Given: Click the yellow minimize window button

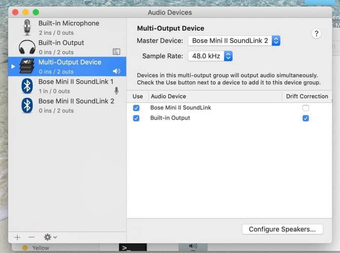Looking at the screenshot, I should click(x=25, y=12).
